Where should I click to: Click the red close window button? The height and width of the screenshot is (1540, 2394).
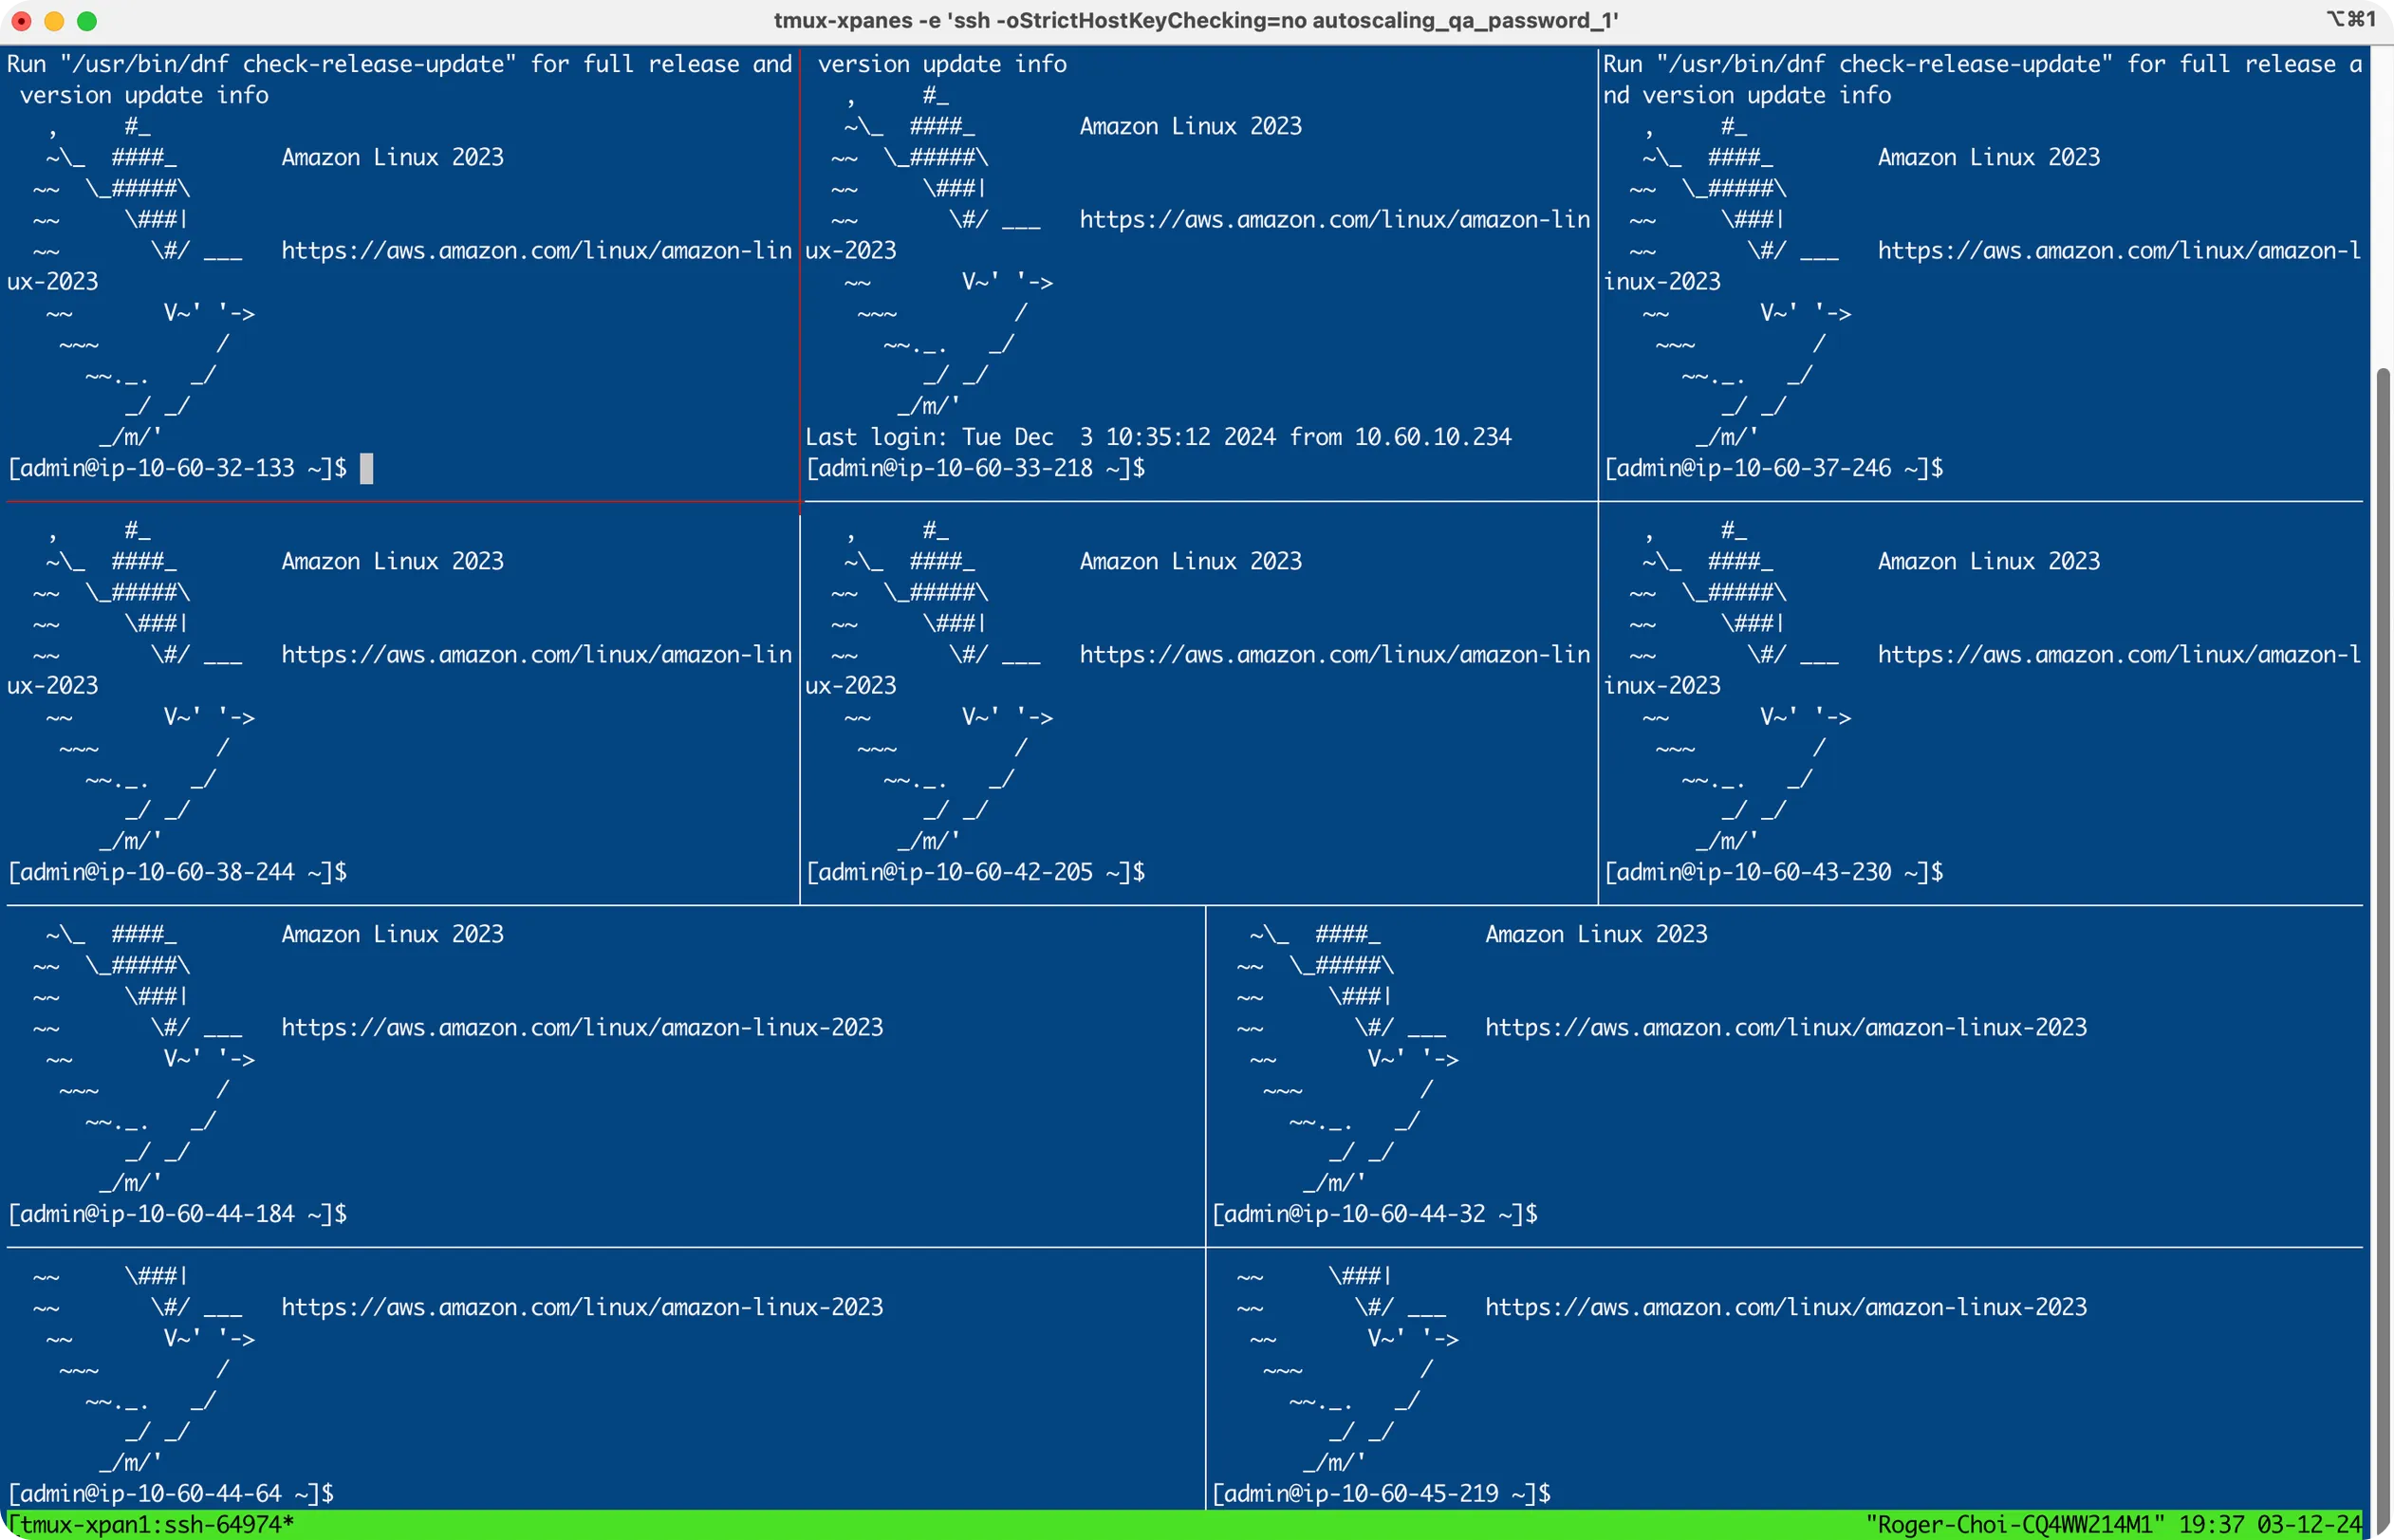tap(21, 21)
